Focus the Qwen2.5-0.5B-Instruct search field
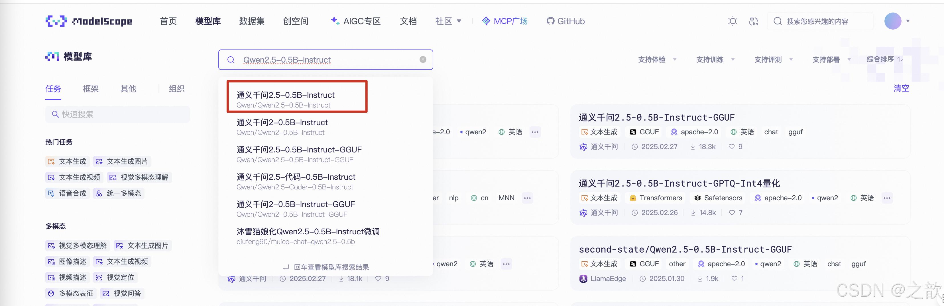Image resolution: width=944 pixels, height=306 pixels. pyautogui.click(x=326, y=60)
